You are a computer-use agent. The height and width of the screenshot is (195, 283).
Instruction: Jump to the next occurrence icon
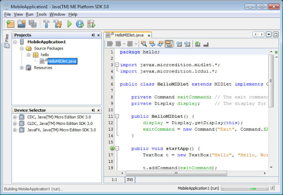pyautogui.click(x=160, y=44)
